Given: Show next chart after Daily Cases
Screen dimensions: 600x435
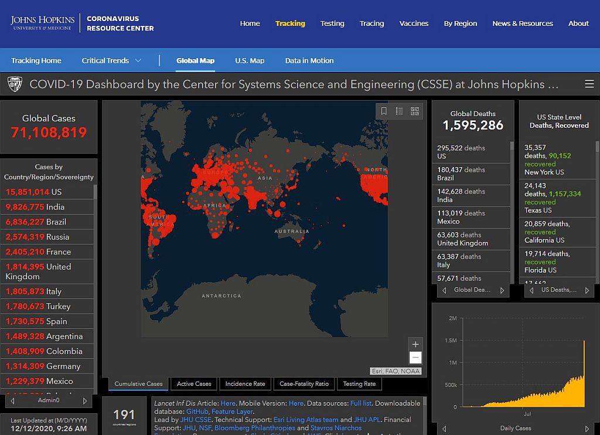Looking at the screenshot, I should [587, 429].
